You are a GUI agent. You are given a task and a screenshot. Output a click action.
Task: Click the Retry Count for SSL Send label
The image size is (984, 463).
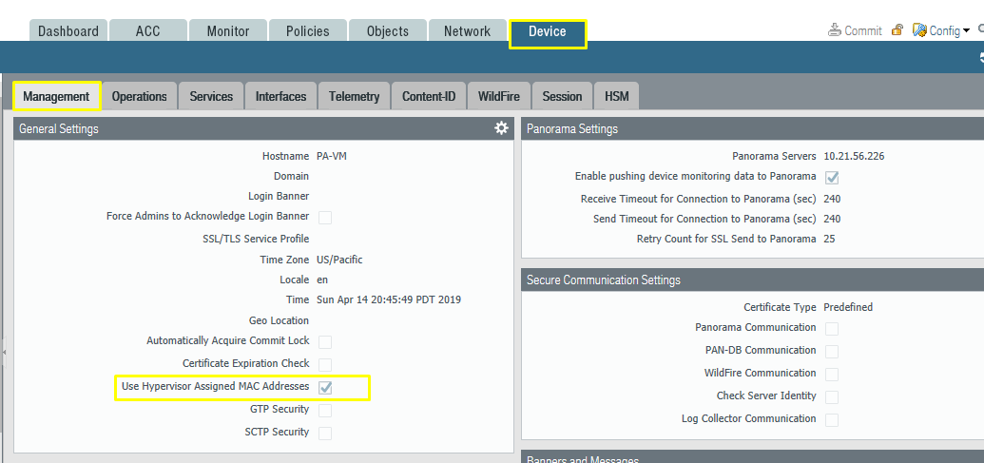pos(726,239)
